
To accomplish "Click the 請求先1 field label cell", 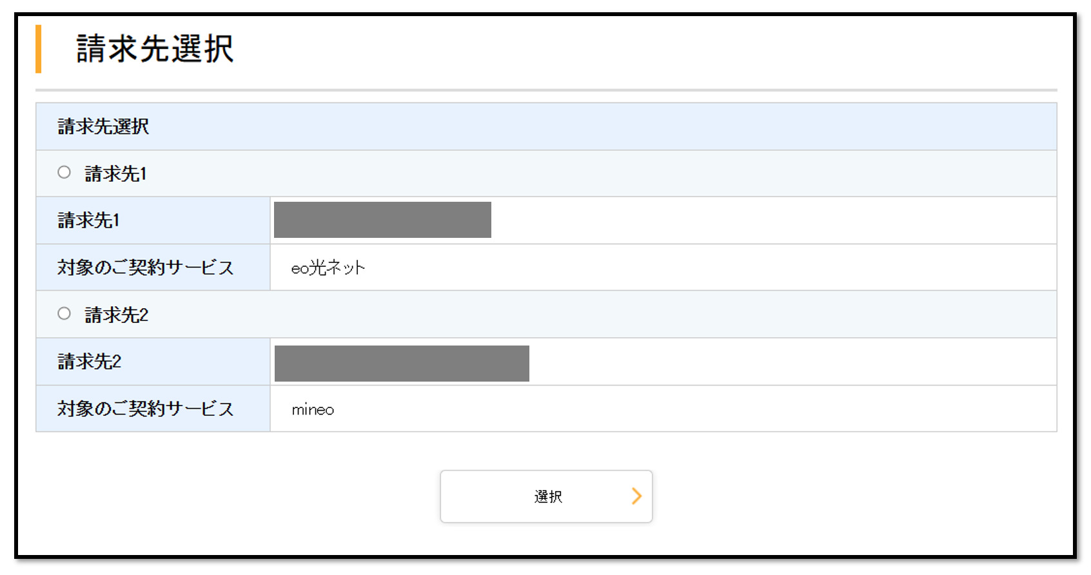I will coord(89,220).
